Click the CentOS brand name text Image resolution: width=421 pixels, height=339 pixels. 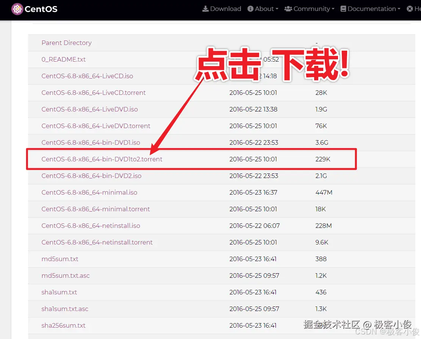[x=41, y=9]
